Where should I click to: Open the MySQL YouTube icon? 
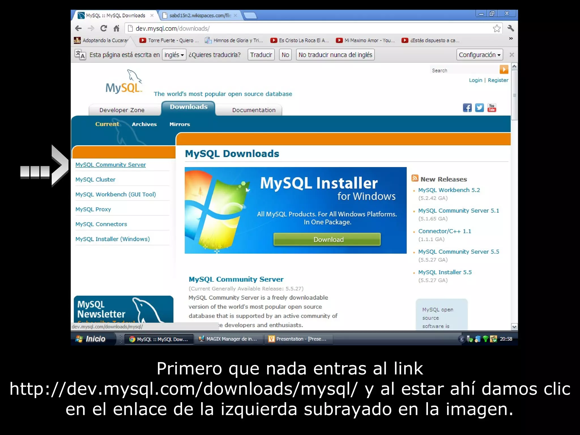492,108
